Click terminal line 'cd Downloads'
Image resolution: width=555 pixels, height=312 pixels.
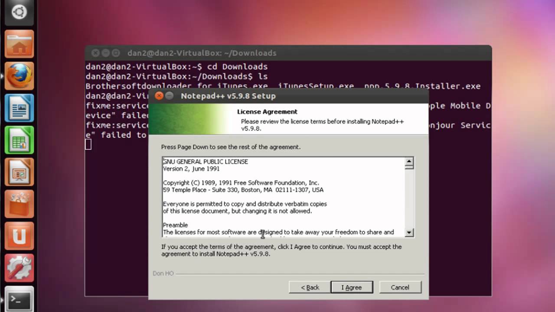pos(238,67)
